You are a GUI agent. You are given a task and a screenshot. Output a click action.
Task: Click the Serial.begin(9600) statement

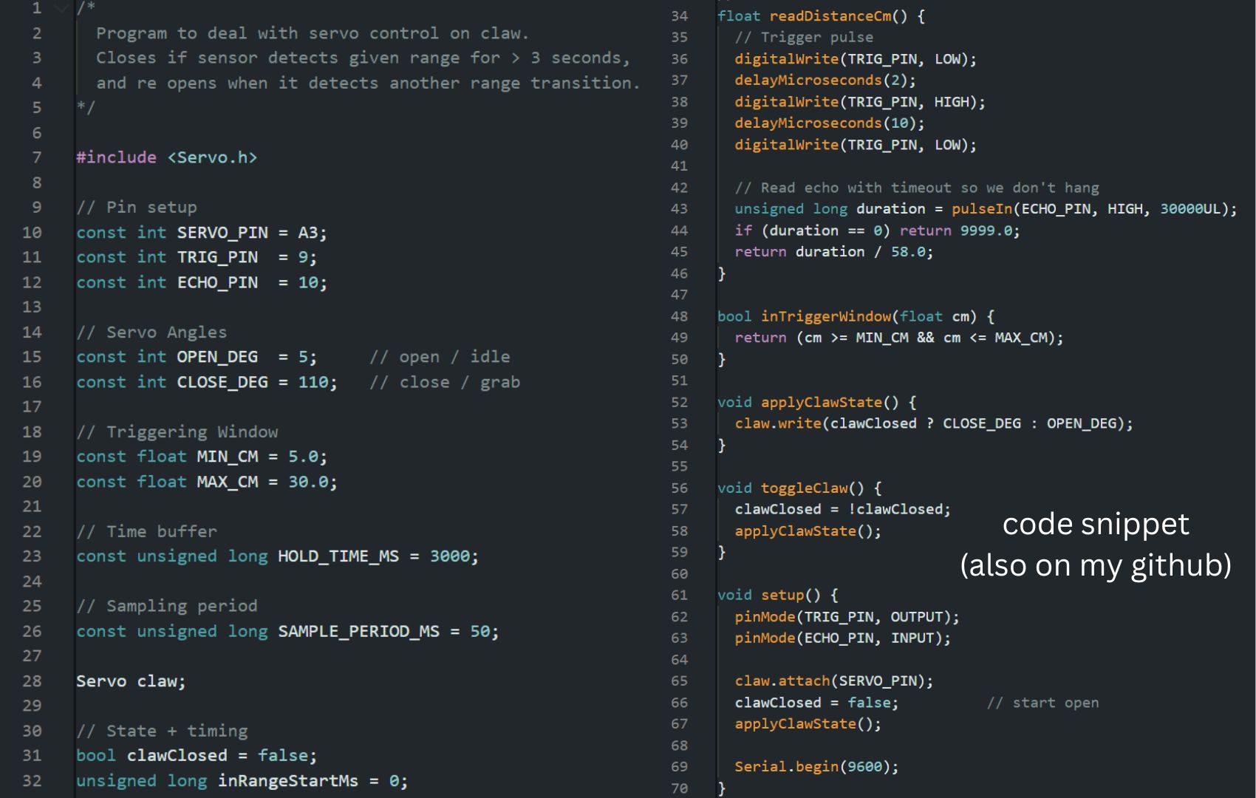[816, 766]
